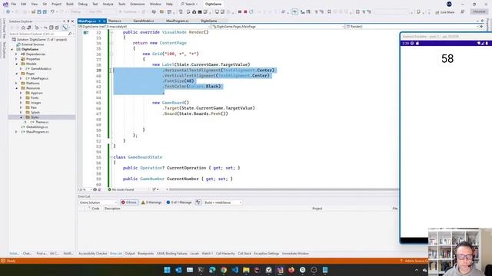Open the Build menu
The height and width of the screenshot is (276, 492).
tap(70, 4)
